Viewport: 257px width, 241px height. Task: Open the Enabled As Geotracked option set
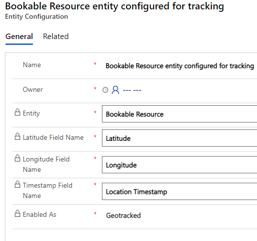point(124,215)
